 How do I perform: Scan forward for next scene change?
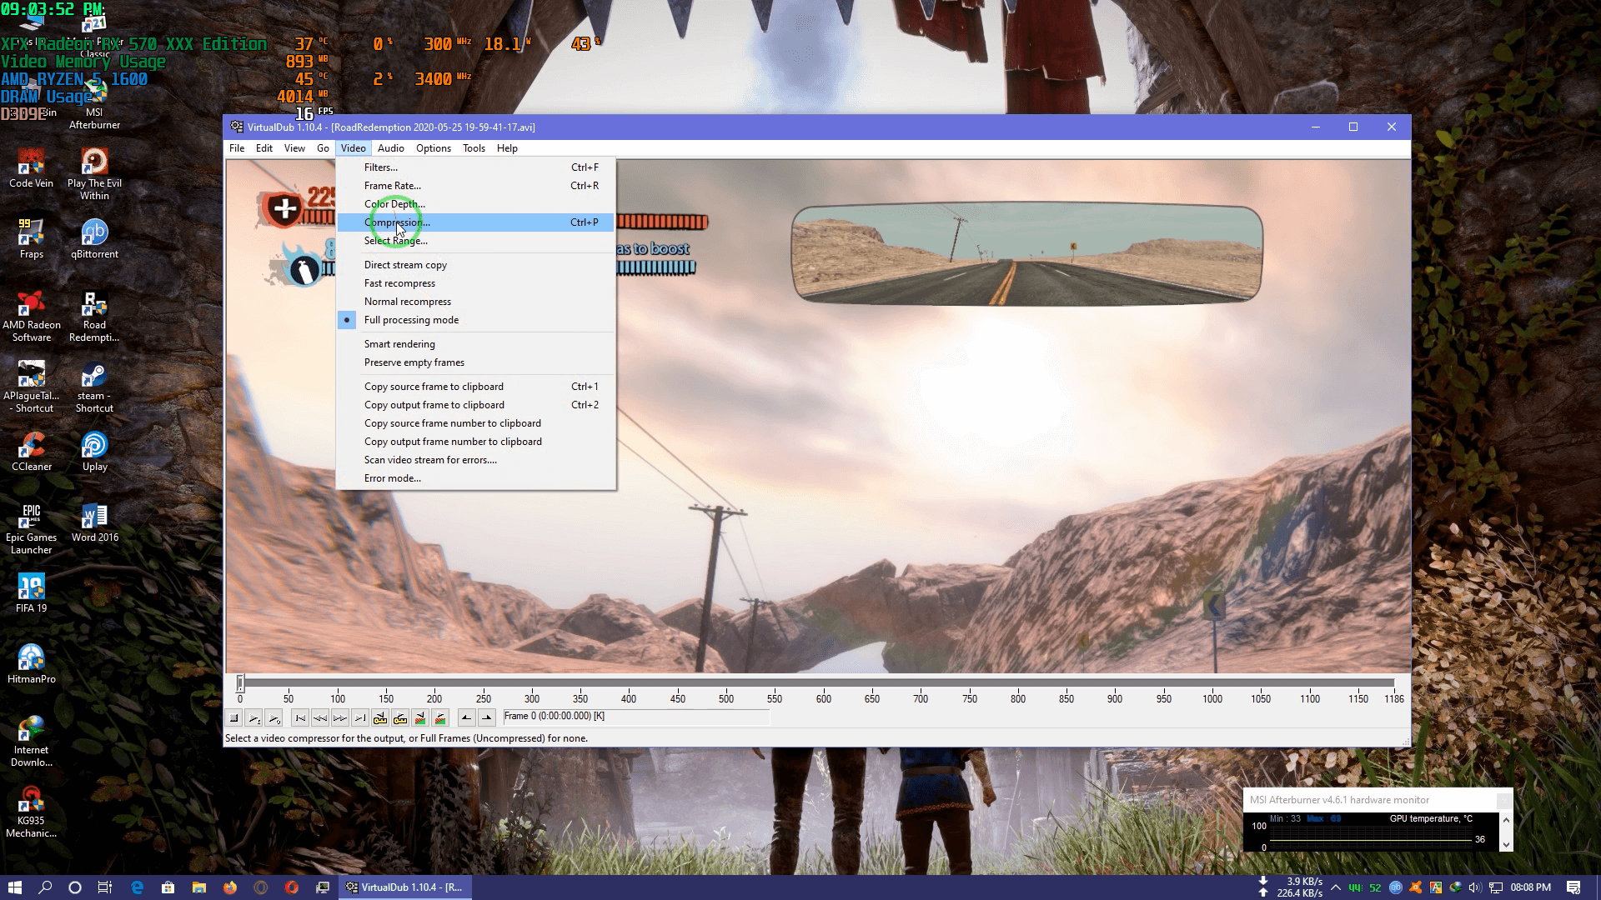pyautogui.click(x=440, y=717)
